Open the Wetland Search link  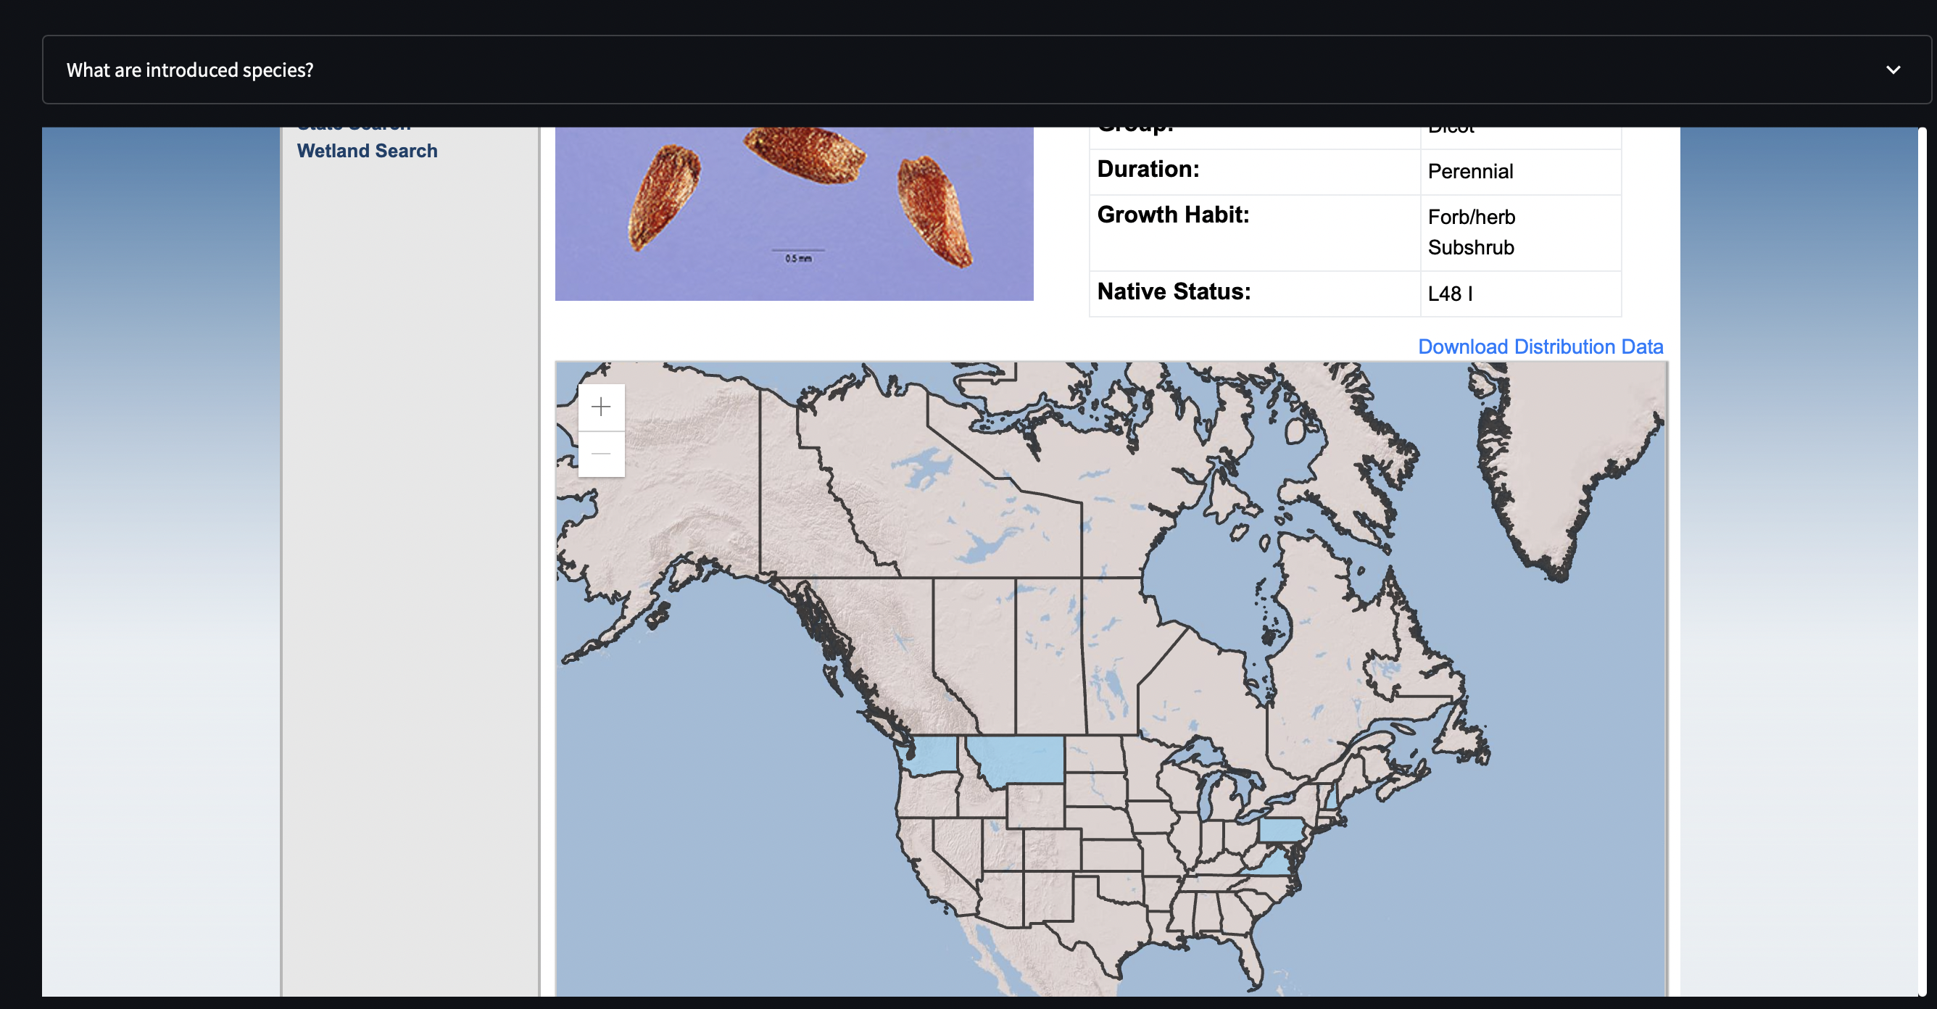pyautogui.click(x=367, y=151)
